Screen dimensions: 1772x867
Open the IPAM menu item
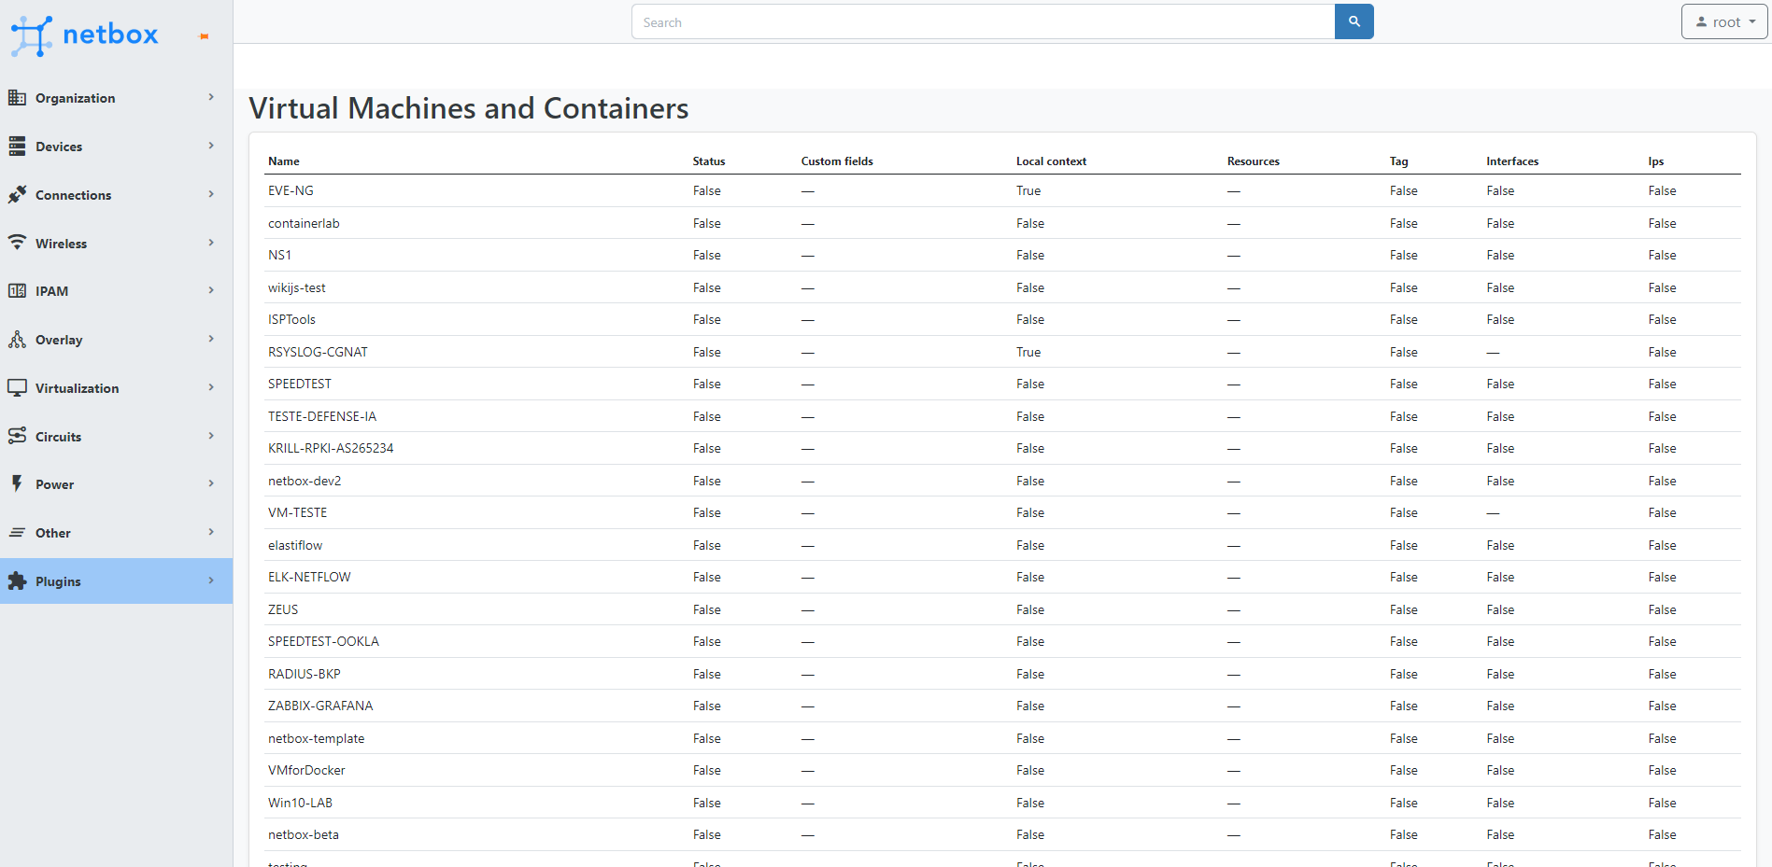pyautogui.click(x=116, y=291)
